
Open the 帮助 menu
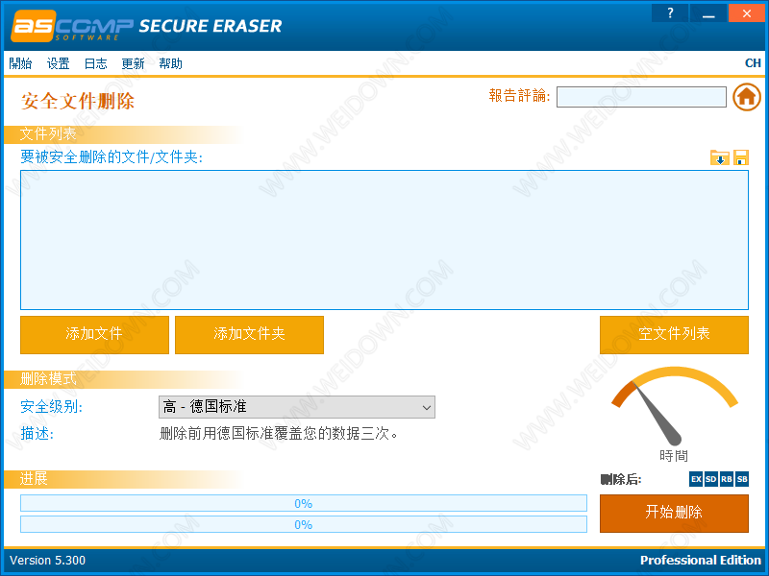[x=171, y=63]
